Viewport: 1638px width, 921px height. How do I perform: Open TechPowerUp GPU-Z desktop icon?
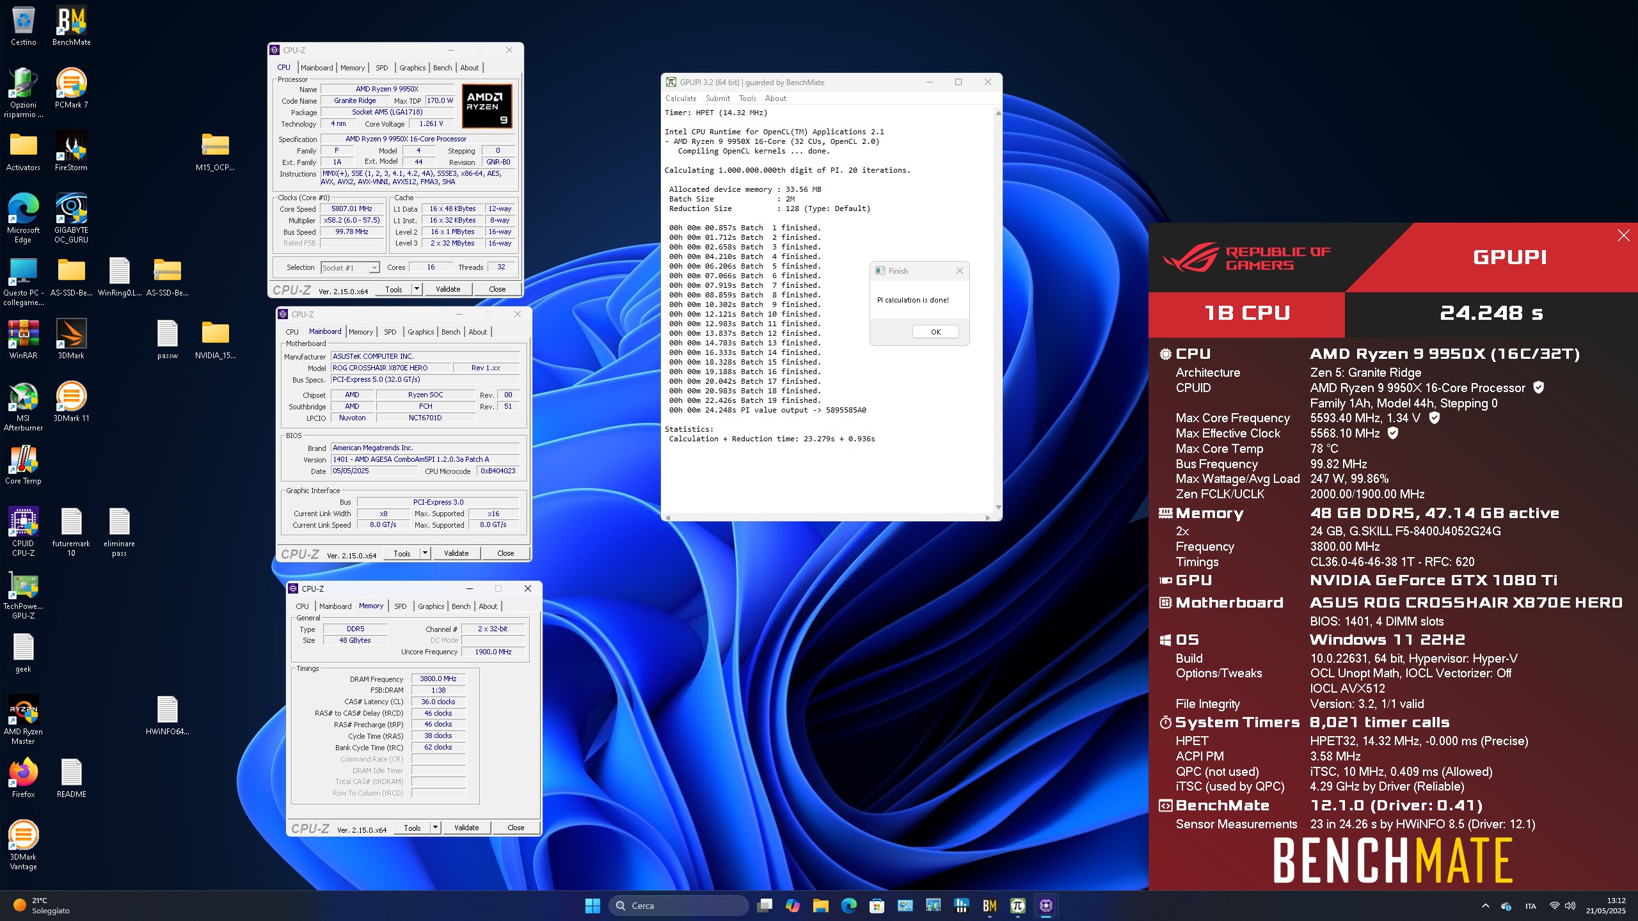(23, 595)
